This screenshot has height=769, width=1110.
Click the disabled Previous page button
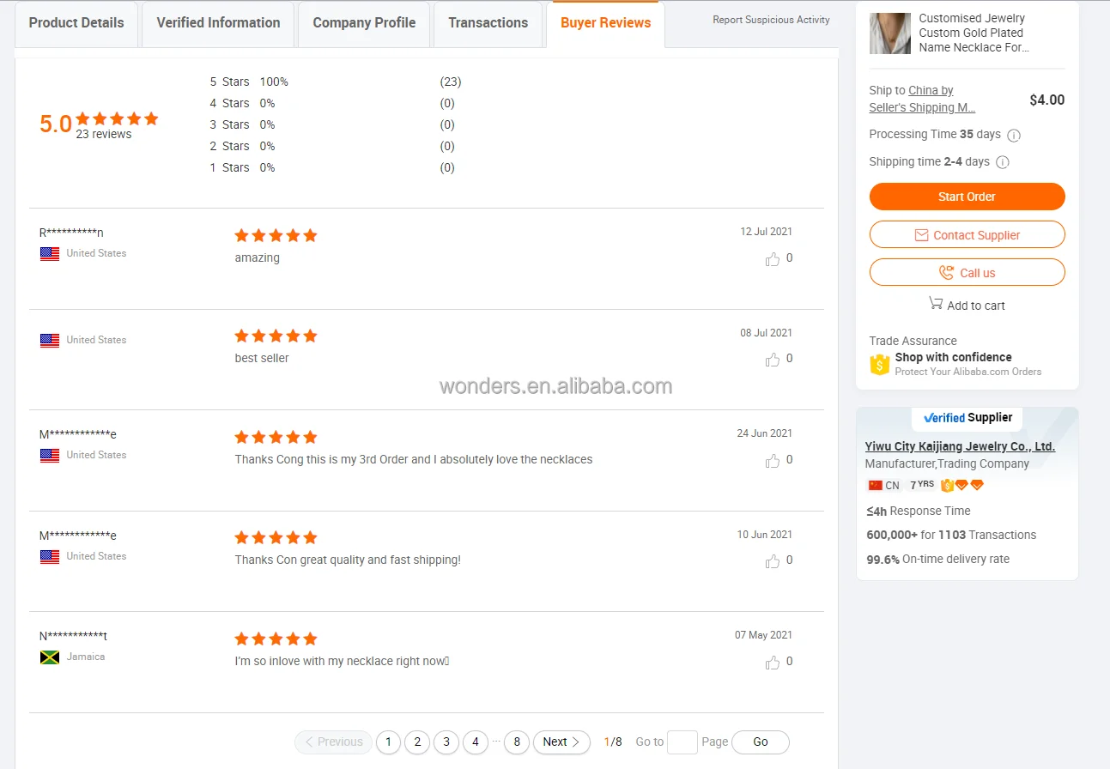pos(334,742)
